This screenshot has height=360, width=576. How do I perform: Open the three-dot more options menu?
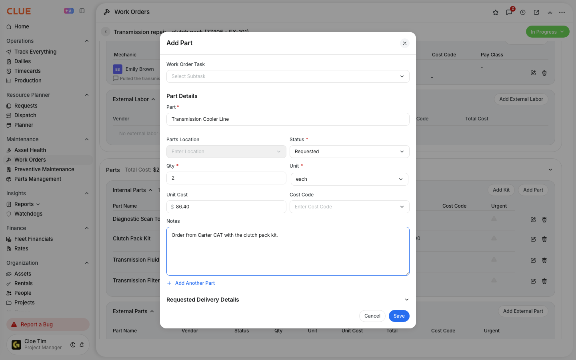tap(562, 12)
